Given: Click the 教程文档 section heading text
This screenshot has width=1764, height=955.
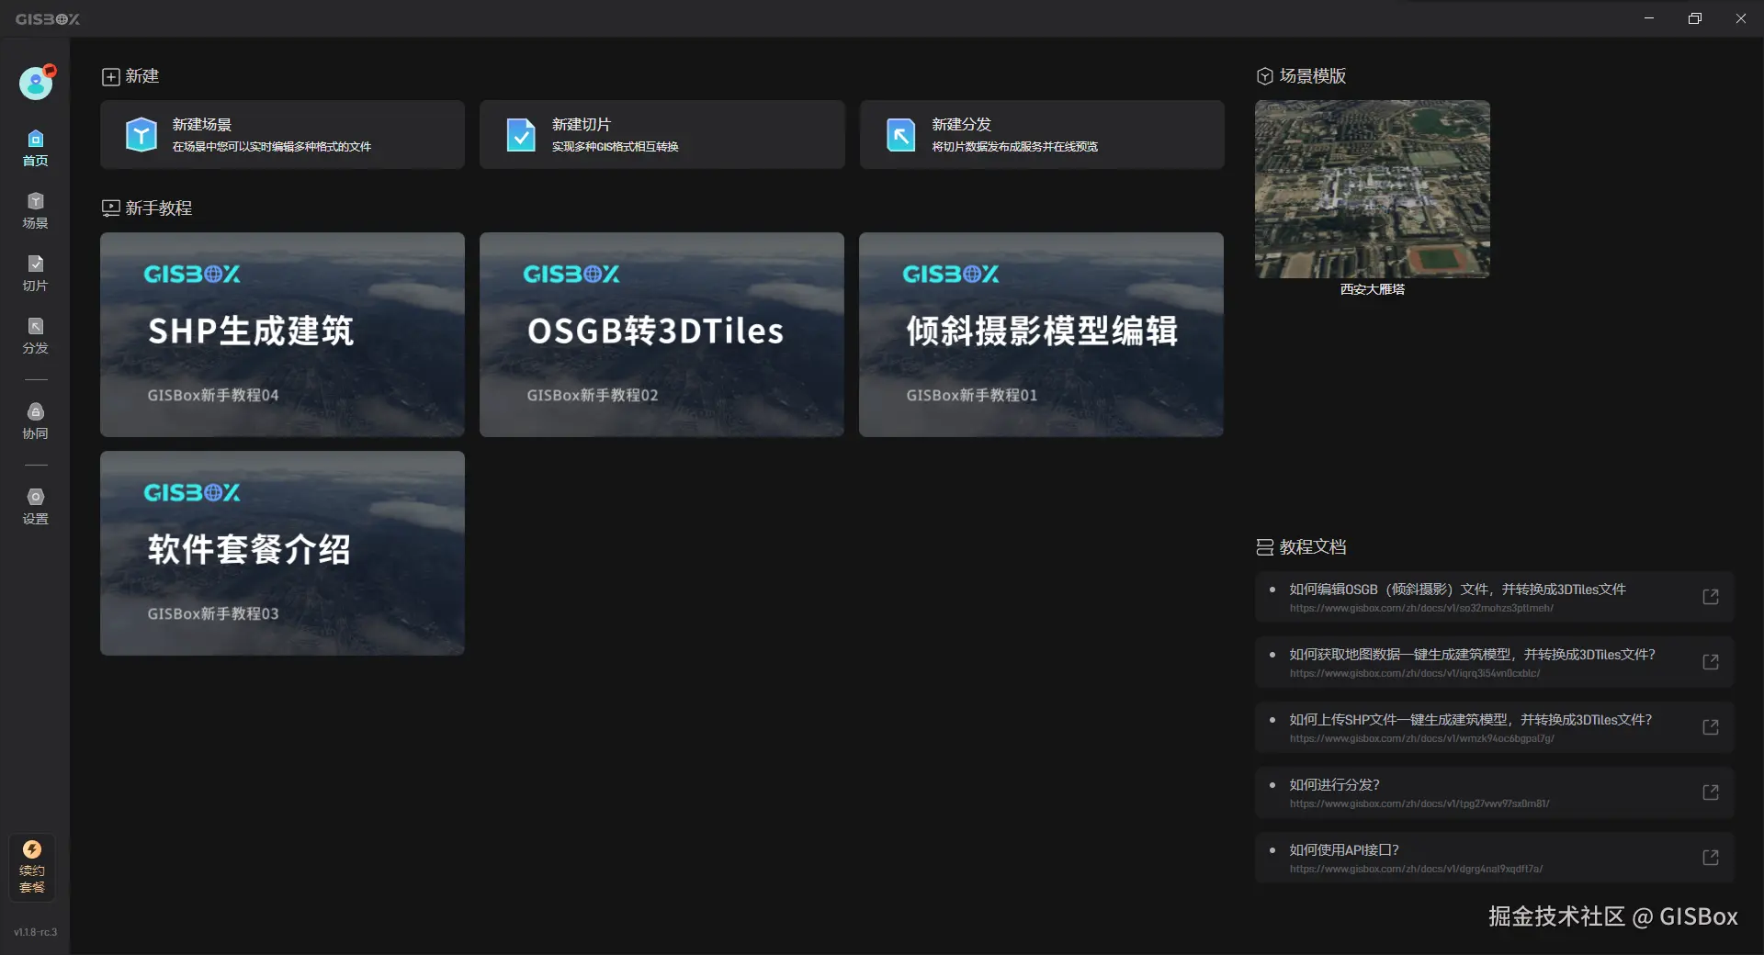Looking at the screenshot, I should [x=1313, y=547].
